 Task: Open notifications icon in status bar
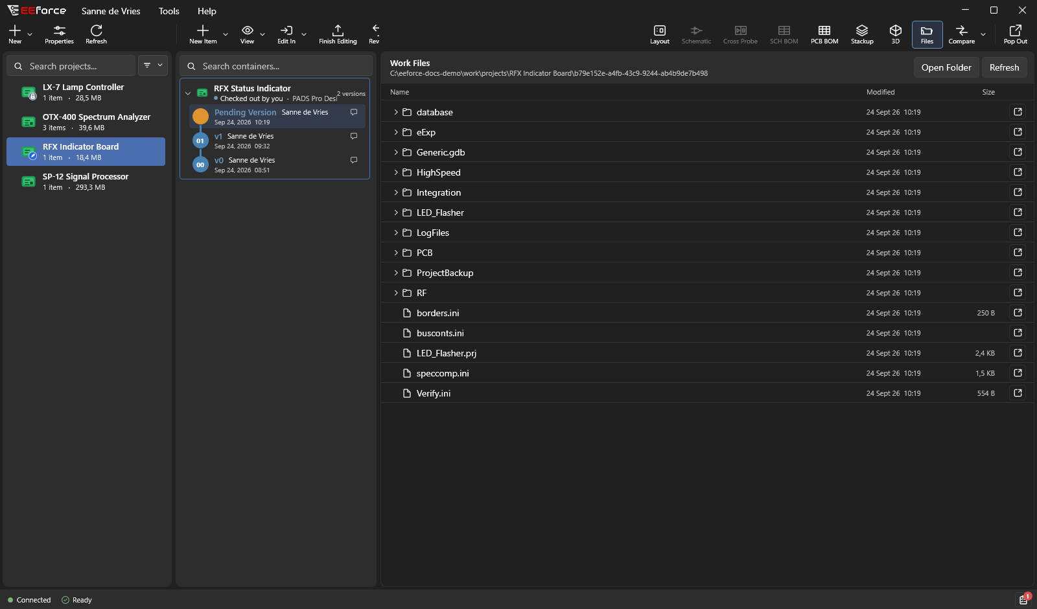(1024, 599)
